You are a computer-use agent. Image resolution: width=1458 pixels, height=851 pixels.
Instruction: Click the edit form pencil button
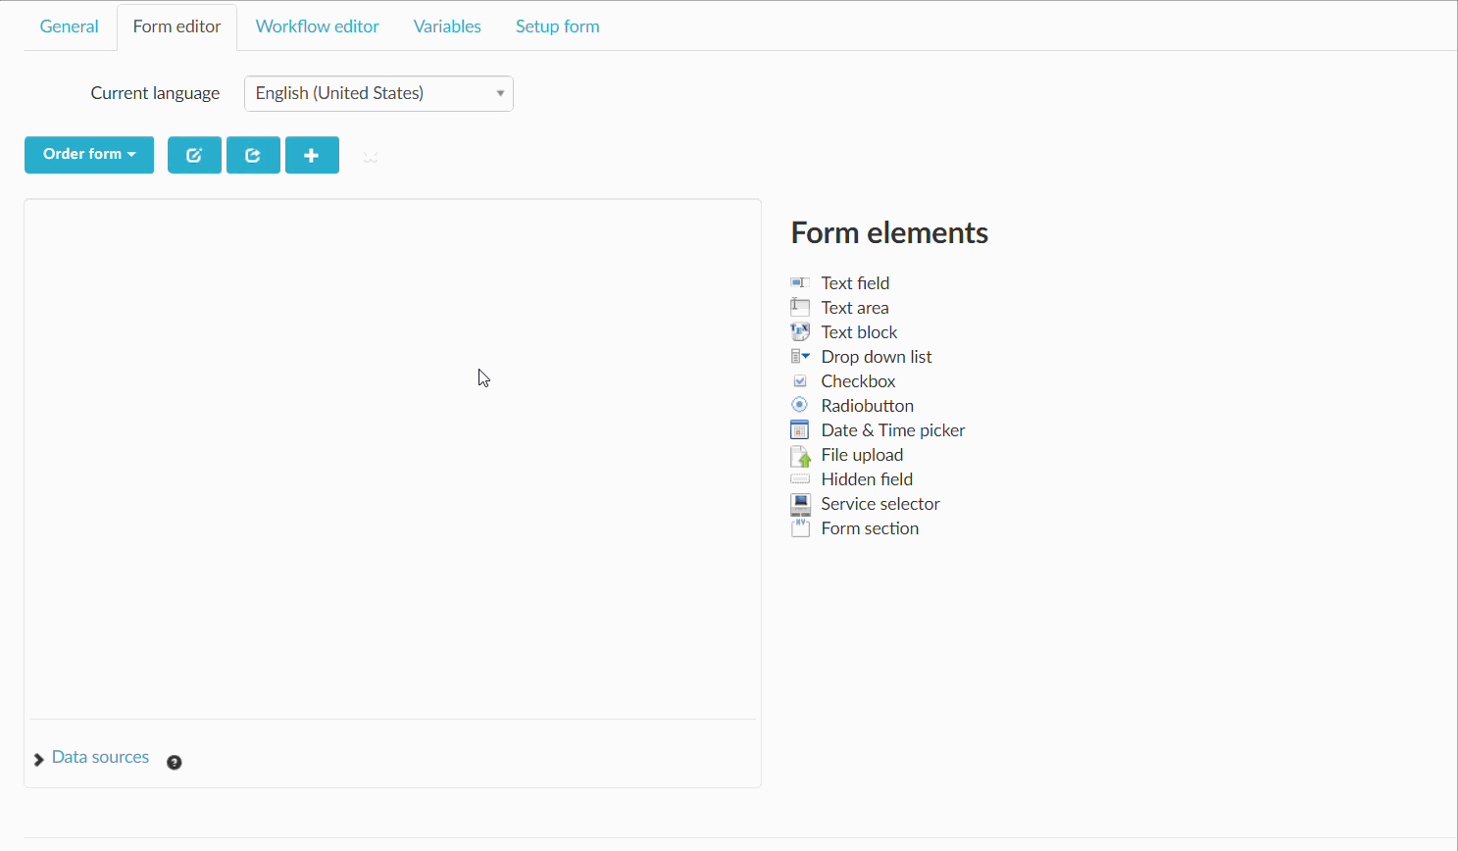click(x=194, y=155)
